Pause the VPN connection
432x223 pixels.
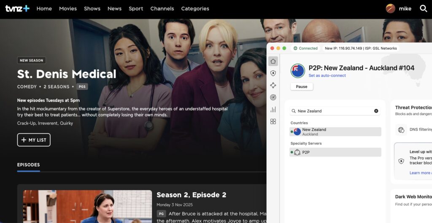[302, 86]
